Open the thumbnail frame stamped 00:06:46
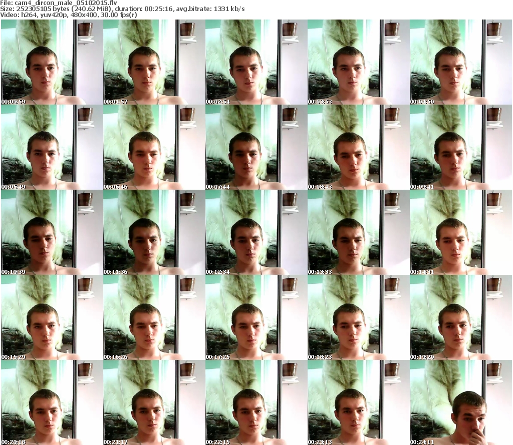 pos(154,147)
